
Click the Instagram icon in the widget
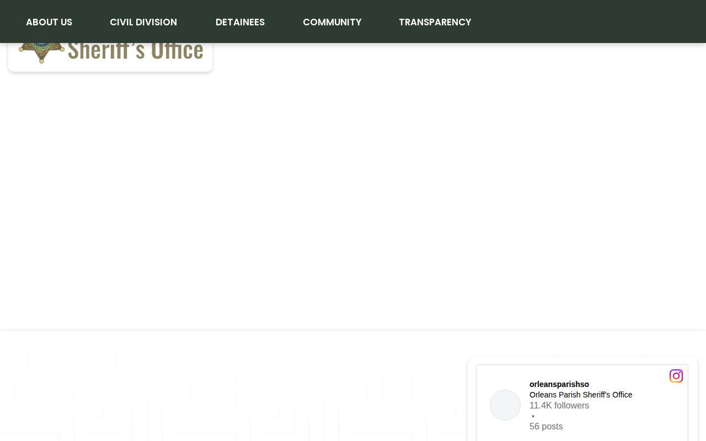tap(676, 376)
